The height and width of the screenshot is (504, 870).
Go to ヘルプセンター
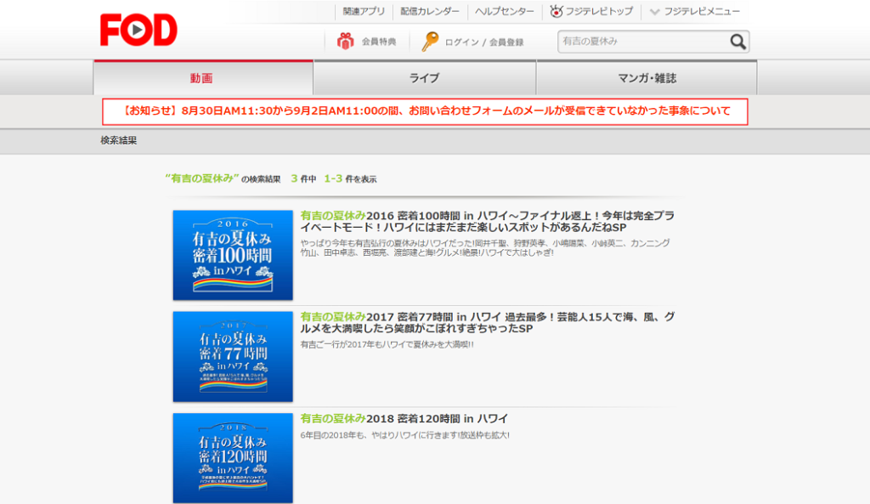pos(504,12)
